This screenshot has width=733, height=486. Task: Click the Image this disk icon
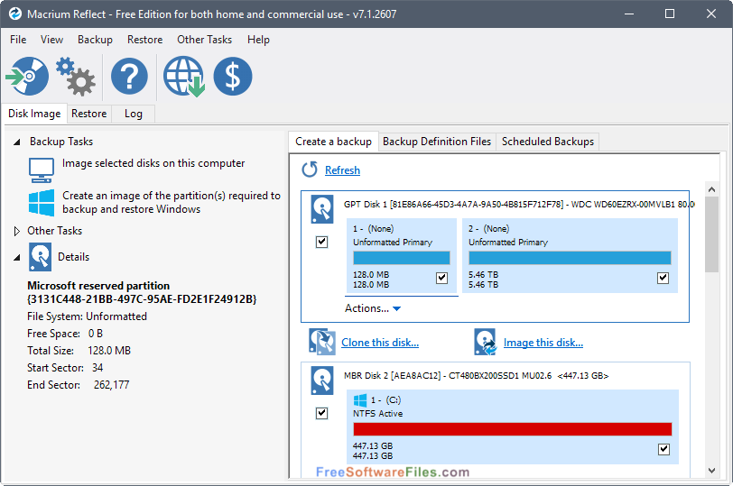coord(486,343)
